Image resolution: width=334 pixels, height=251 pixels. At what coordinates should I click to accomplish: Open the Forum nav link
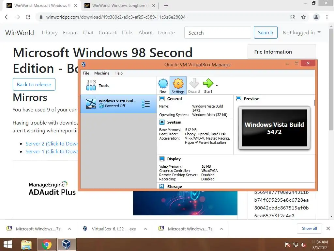pos(70,33)
